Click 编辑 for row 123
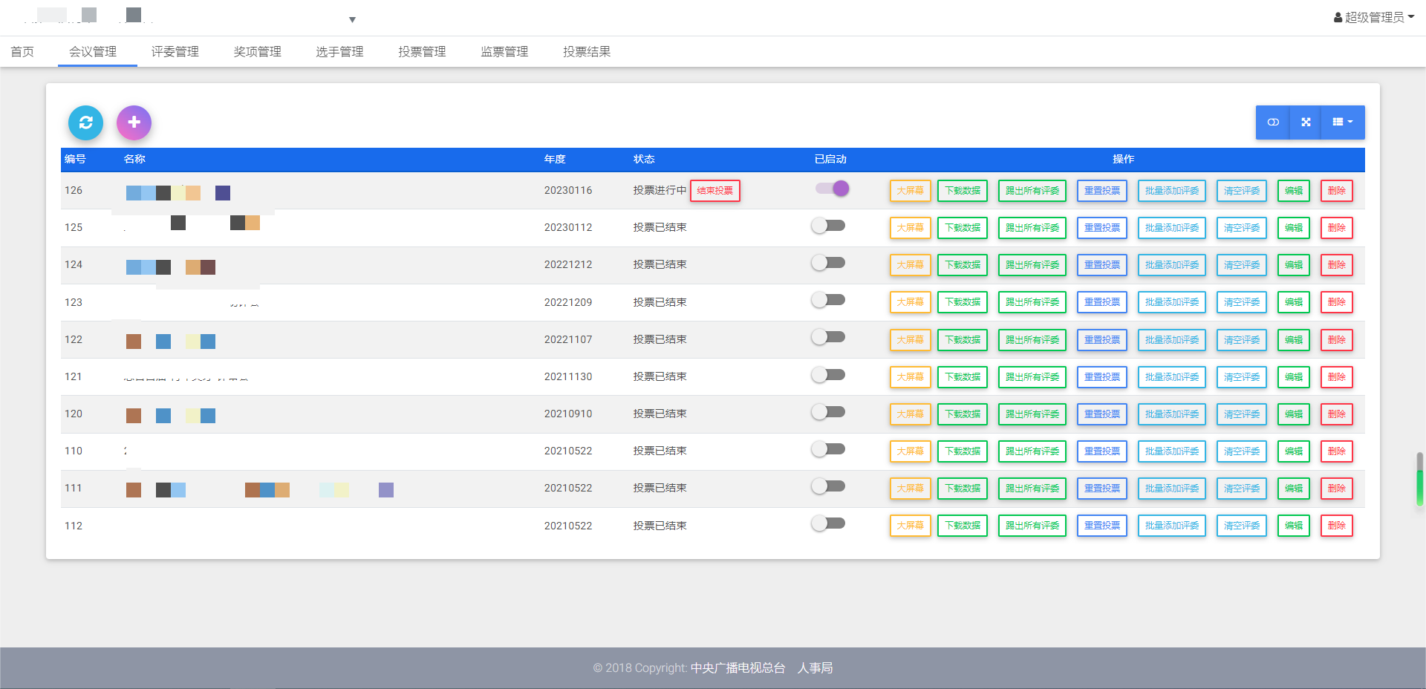1426x689 pixels. point(1294,302)
